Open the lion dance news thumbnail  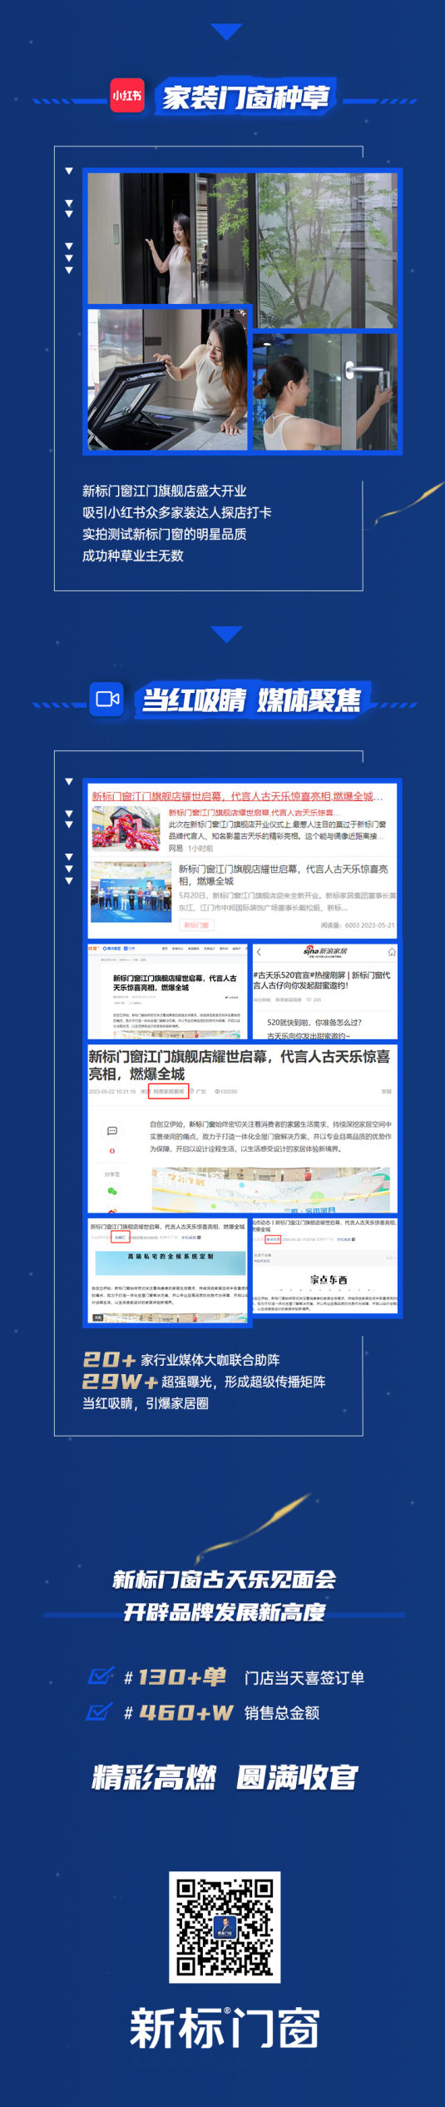pos(126,828)
